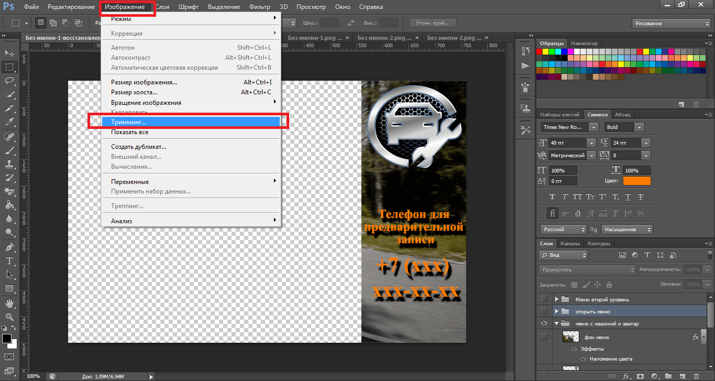Click the Уточн. край button
The image size is (715, 381).
click(432, 23)
